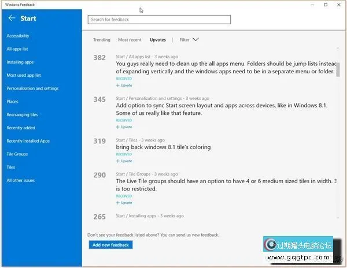Open the Rearranging tiles category
The image size is (347, 268).
[x=22, y=114]
